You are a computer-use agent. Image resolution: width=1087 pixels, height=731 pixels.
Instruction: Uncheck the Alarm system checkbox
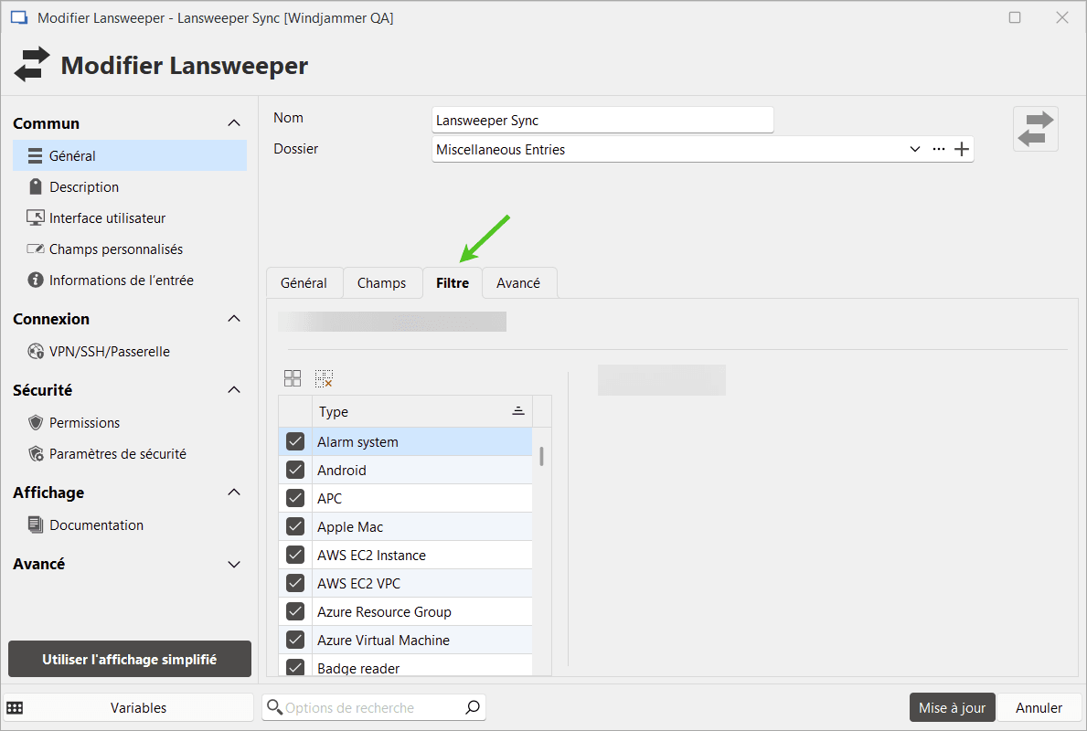click(295, 442)
